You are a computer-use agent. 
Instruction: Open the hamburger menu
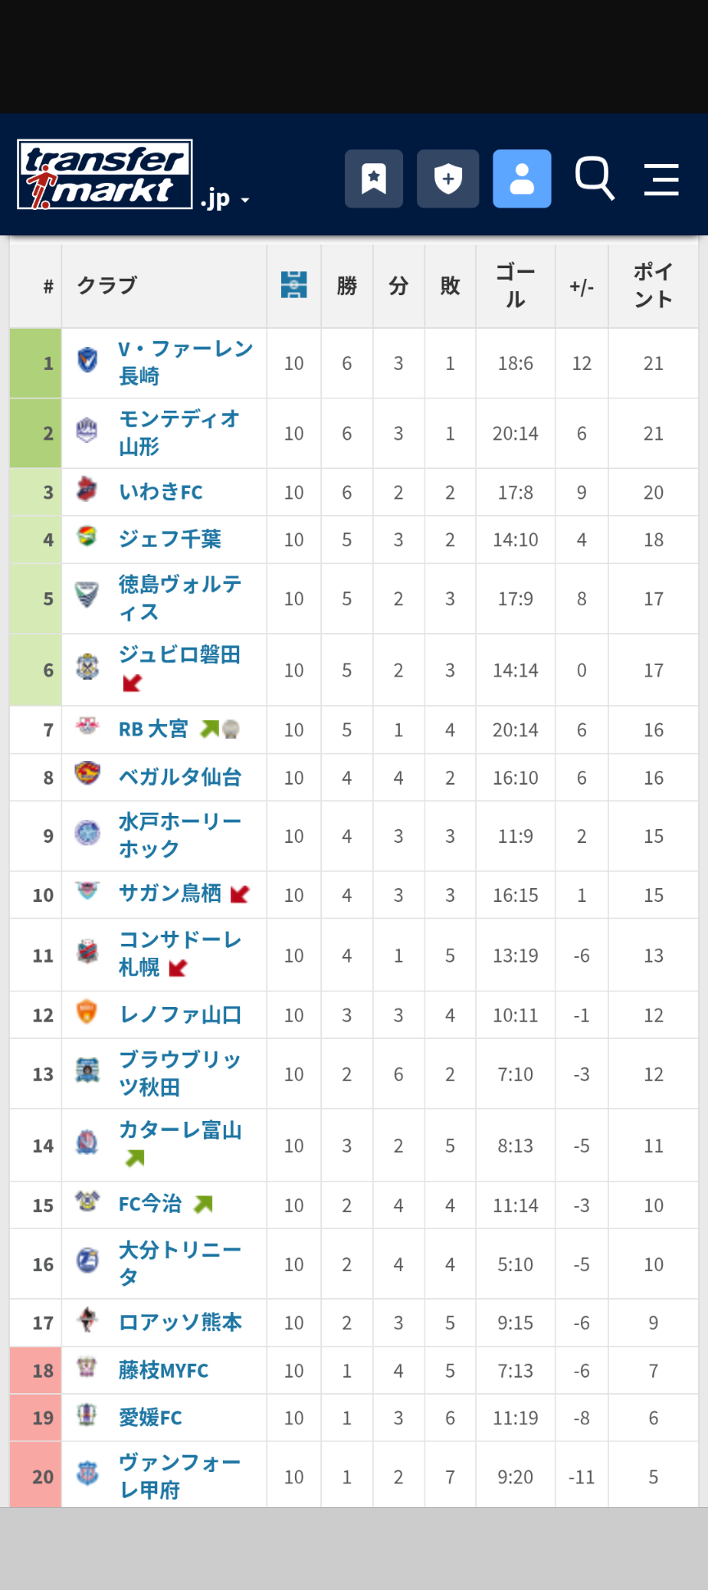660,179
